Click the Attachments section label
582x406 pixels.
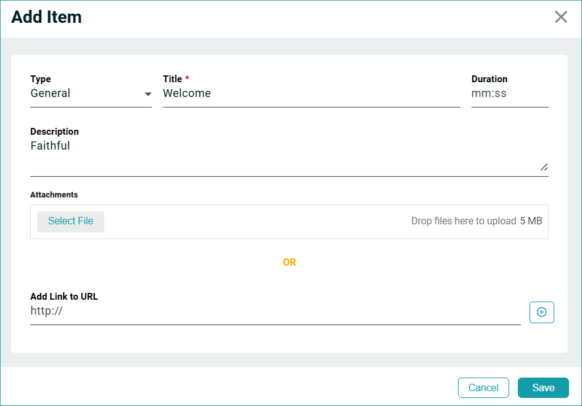point(54,195)
